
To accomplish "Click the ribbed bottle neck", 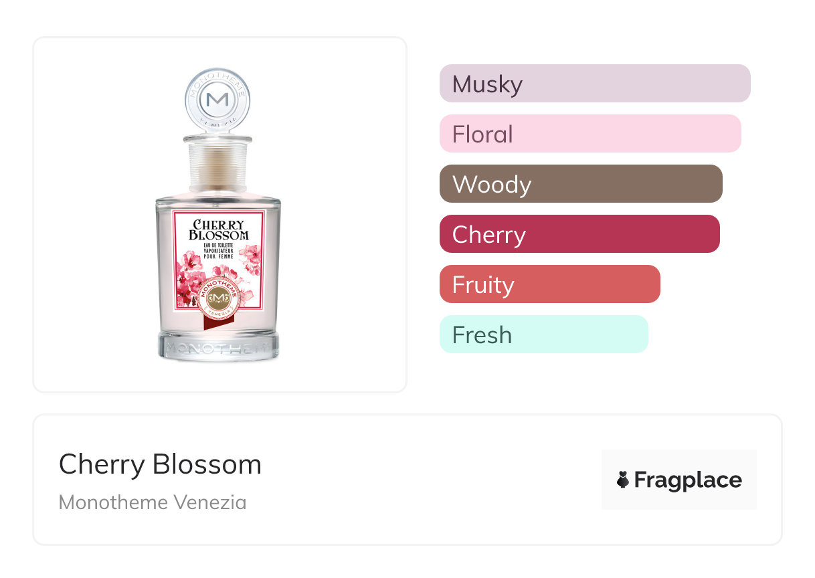I will coord(218,166).
